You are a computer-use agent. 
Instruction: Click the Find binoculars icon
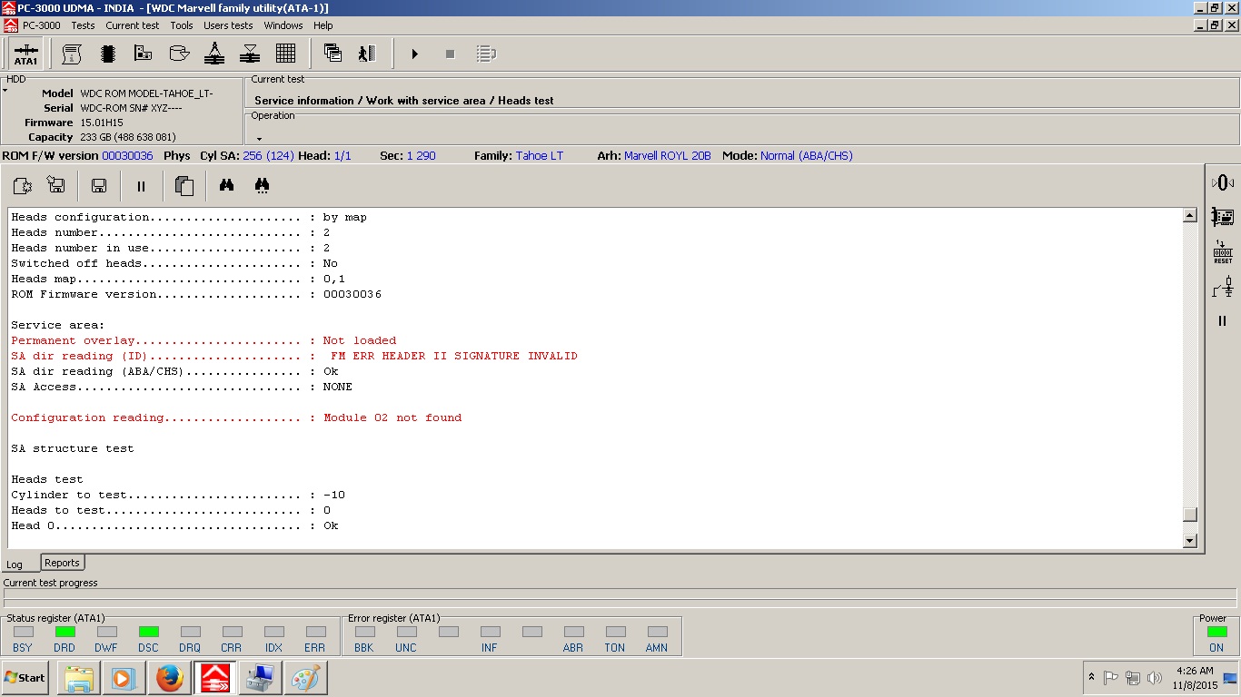click(x=226, y=185)
